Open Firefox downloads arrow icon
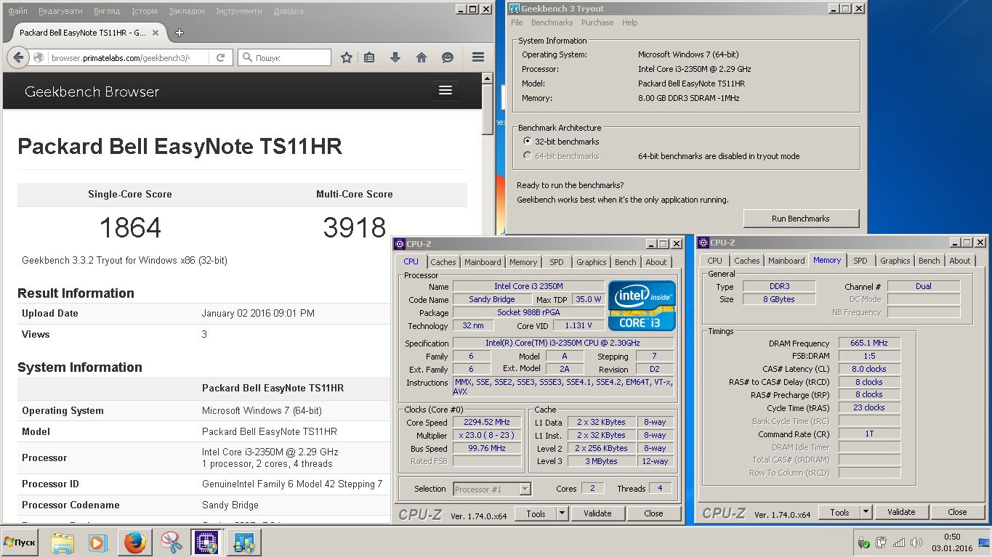Image resolution: width=992 pixels, height=557 pixels. pos(395,57)
